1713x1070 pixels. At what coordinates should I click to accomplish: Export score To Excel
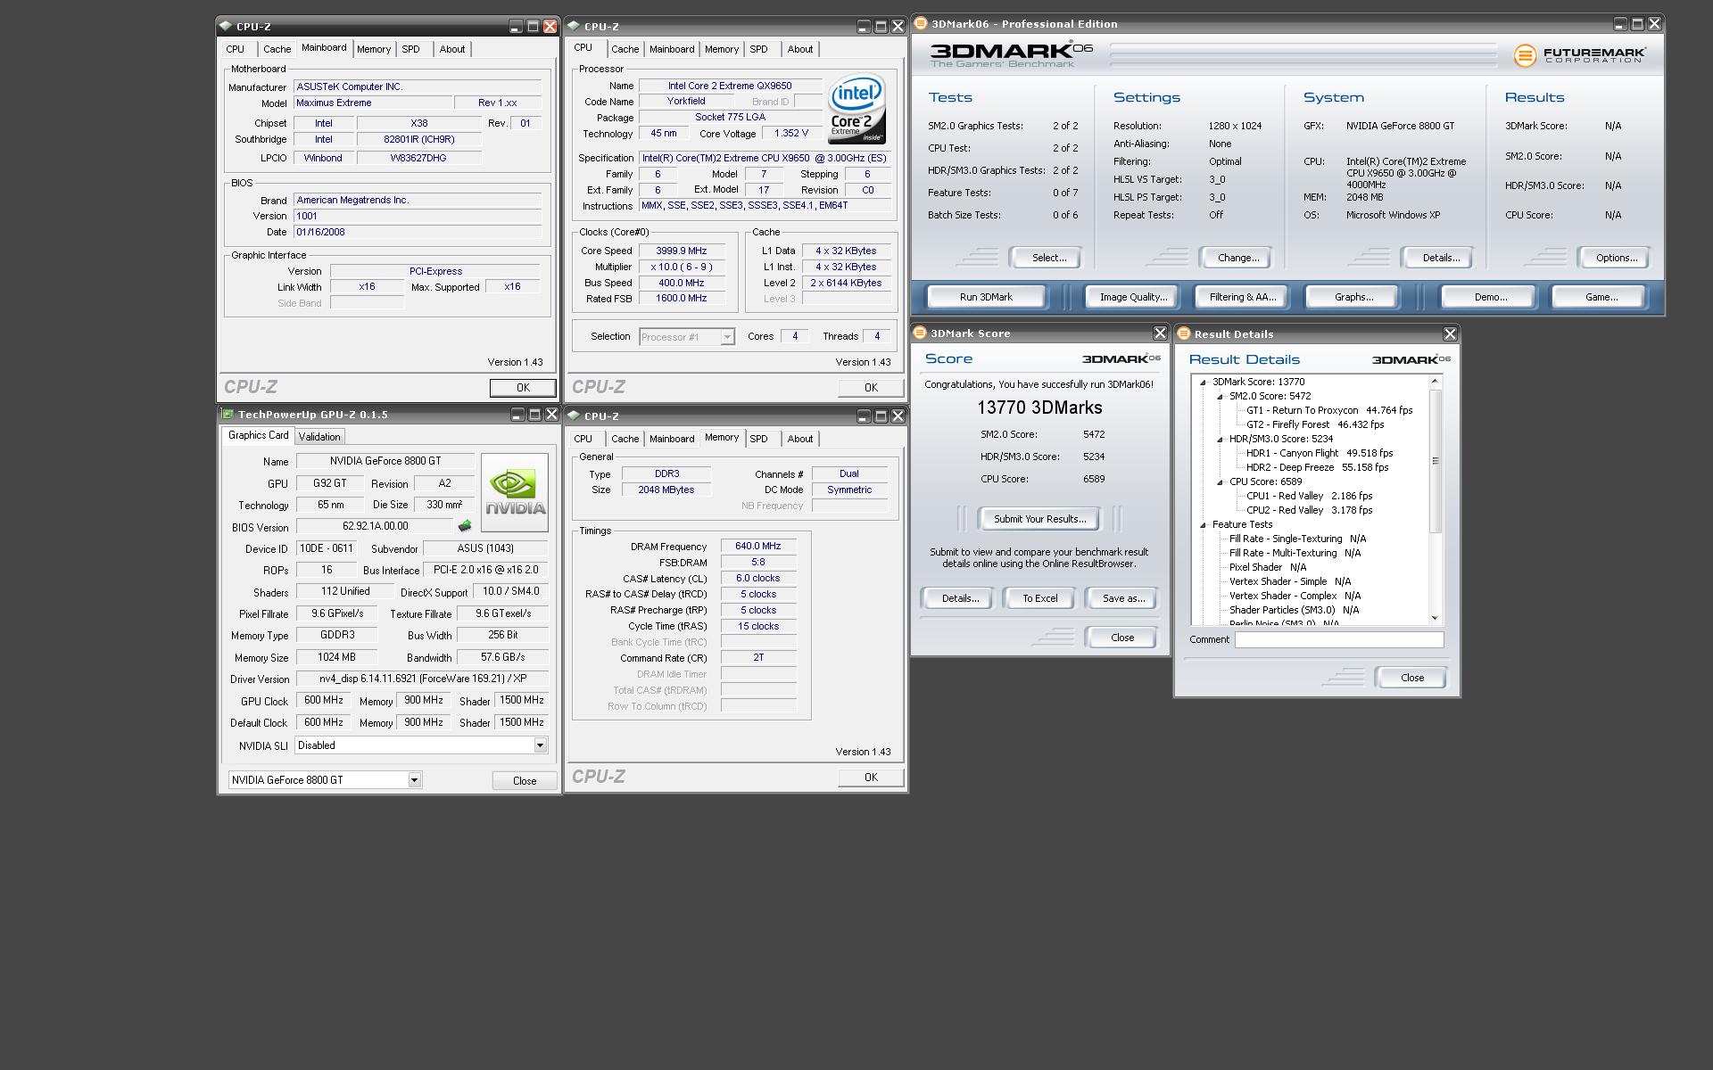pos(1039,598)
